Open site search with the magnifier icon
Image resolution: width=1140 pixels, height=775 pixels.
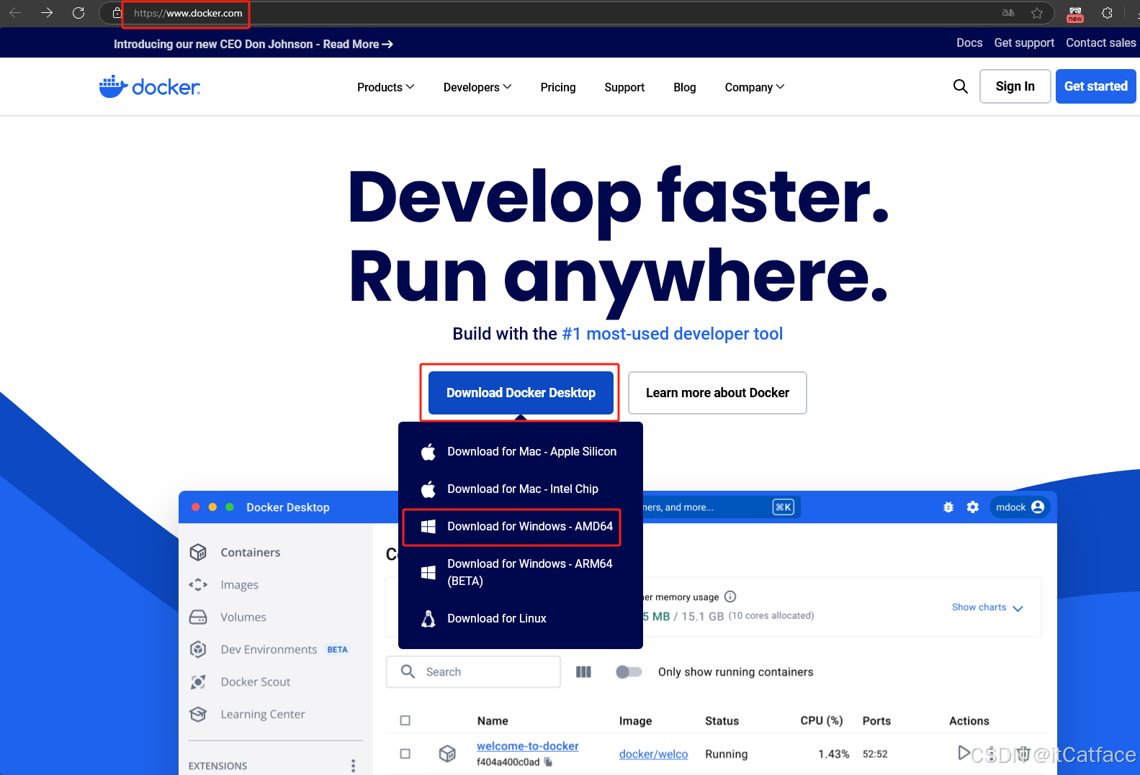pos(960,86)
